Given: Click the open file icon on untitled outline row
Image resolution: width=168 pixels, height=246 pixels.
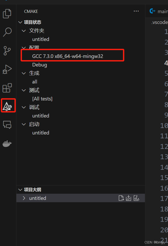Looking at the screenshot, I should 121,198.
